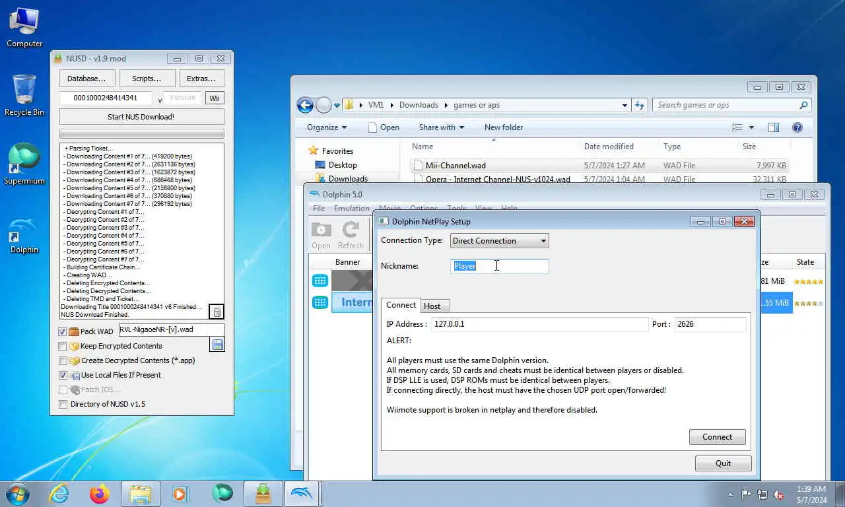Click the Action Center flag tray icon

[746, 494]
